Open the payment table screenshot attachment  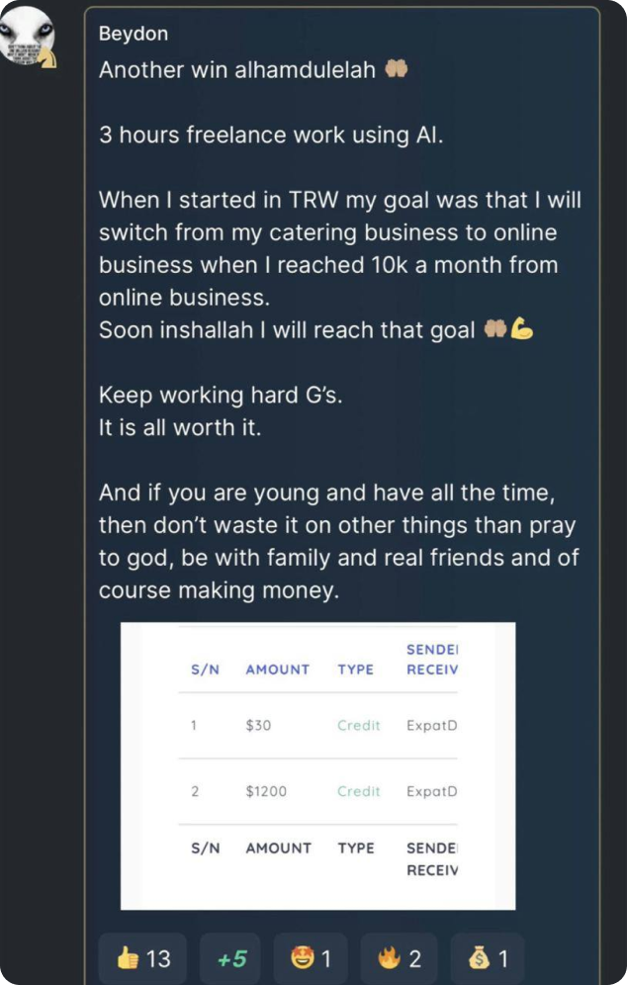[x=317, y=765]
